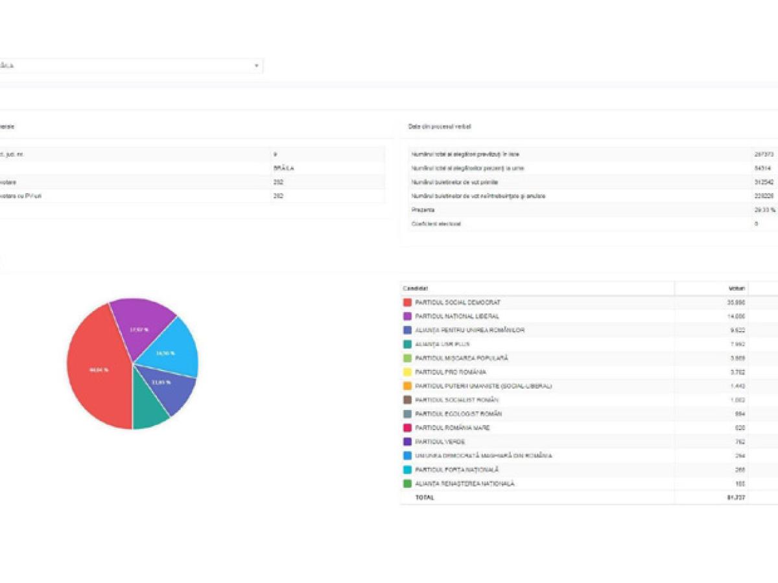
Task: Click the orange Partidul Puterii Umaniste legend square
Action: click(x=407, y=386)
